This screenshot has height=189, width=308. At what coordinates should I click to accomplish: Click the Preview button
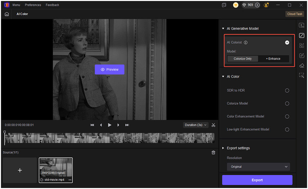coord(110,70)
